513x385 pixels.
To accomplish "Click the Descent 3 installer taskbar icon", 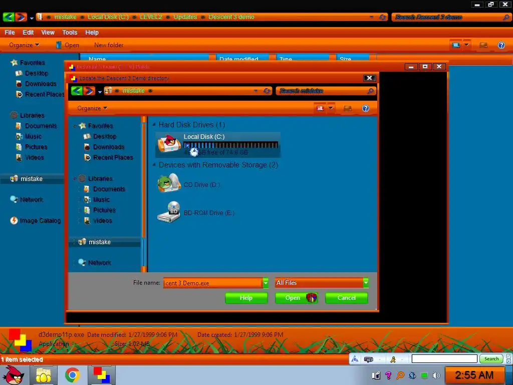I will click(102, 375).
